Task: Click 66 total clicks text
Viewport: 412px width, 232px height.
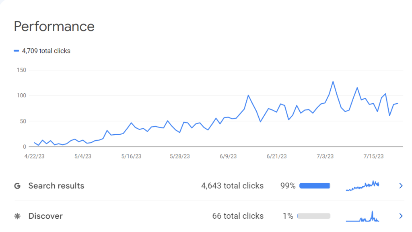Action: (x=238, y=216)
